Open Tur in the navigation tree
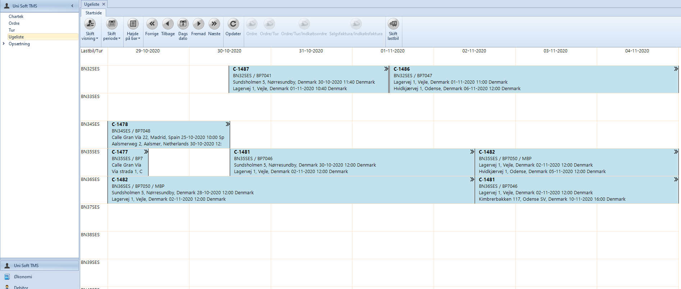The width and height of the screenshot is (681, 289). (x=12, y=30)
